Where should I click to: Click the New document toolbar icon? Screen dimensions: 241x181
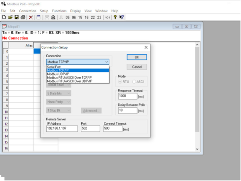tap(4, 17)
